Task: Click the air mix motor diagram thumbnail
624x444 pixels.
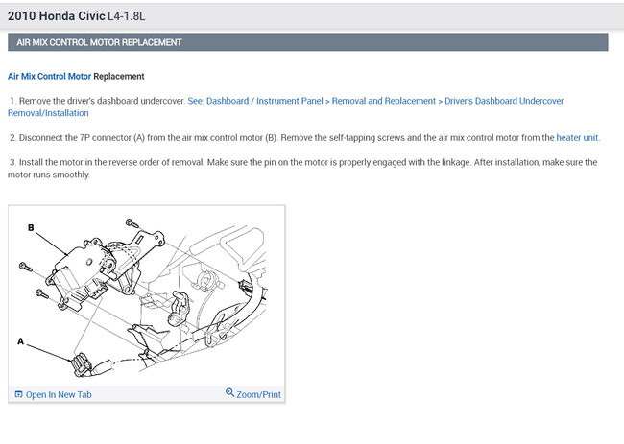Action: (x=147, y=296)
